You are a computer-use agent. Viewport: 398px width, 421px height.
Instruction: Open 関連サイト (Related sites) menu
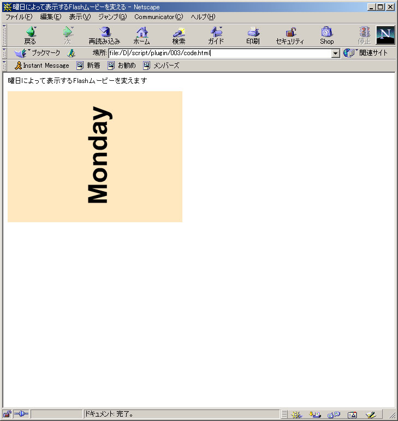(366, 53)
